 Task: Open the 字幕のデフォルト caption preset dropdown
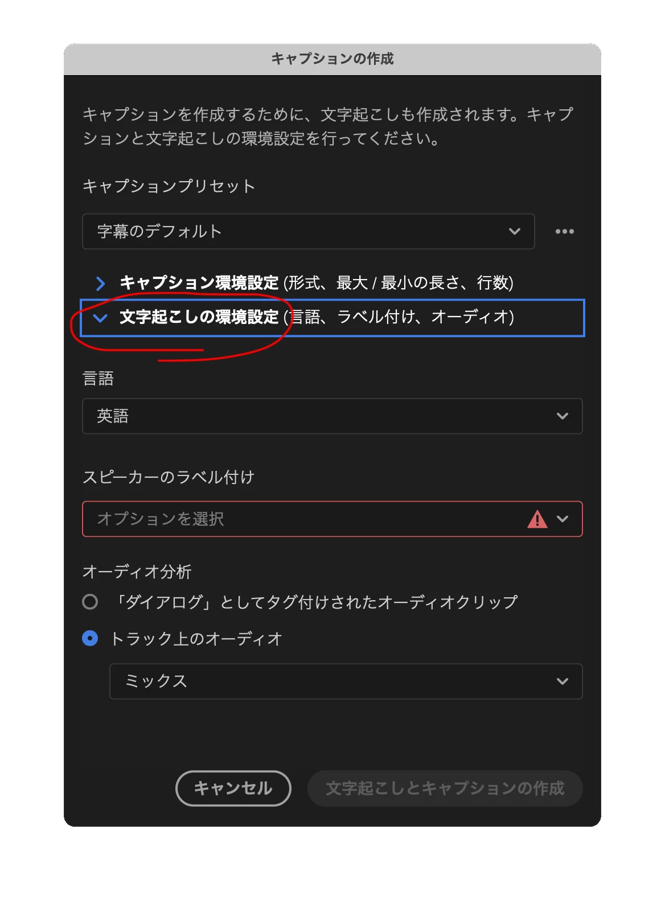(x=309, y=231)
